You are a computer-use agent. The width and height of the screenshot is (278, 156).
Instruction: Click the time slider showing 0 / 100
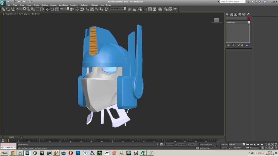11,137
